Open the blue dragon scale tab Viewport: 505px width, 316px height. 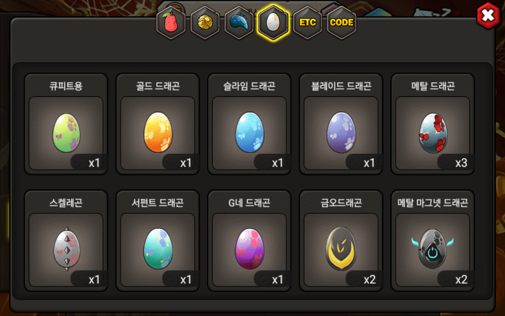239,23
